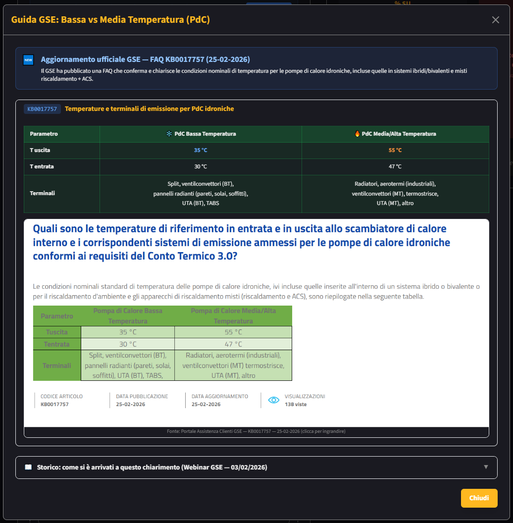The height and width of the screenshot is (523, 513).
Task: Click the snowflake icon for Bassa Temperatura
Action: point(169,134)
